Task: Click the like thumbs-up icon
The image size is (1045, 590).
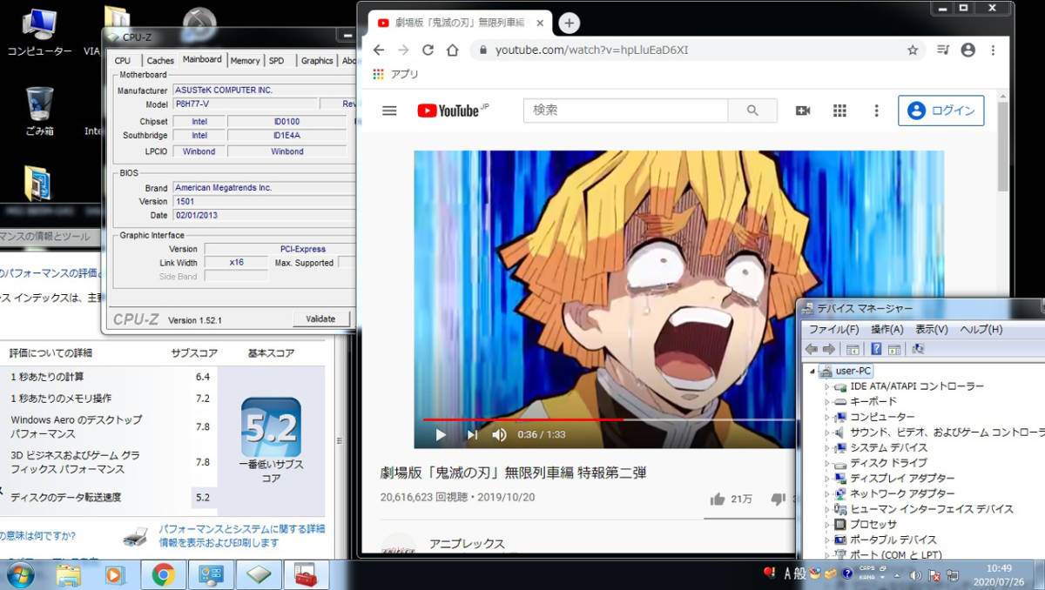Action: 718,499
